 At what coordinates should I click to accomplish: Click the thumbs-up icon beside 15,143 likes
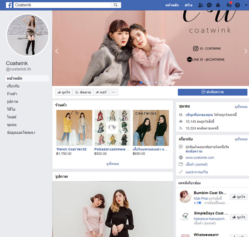tap(181, 122)
